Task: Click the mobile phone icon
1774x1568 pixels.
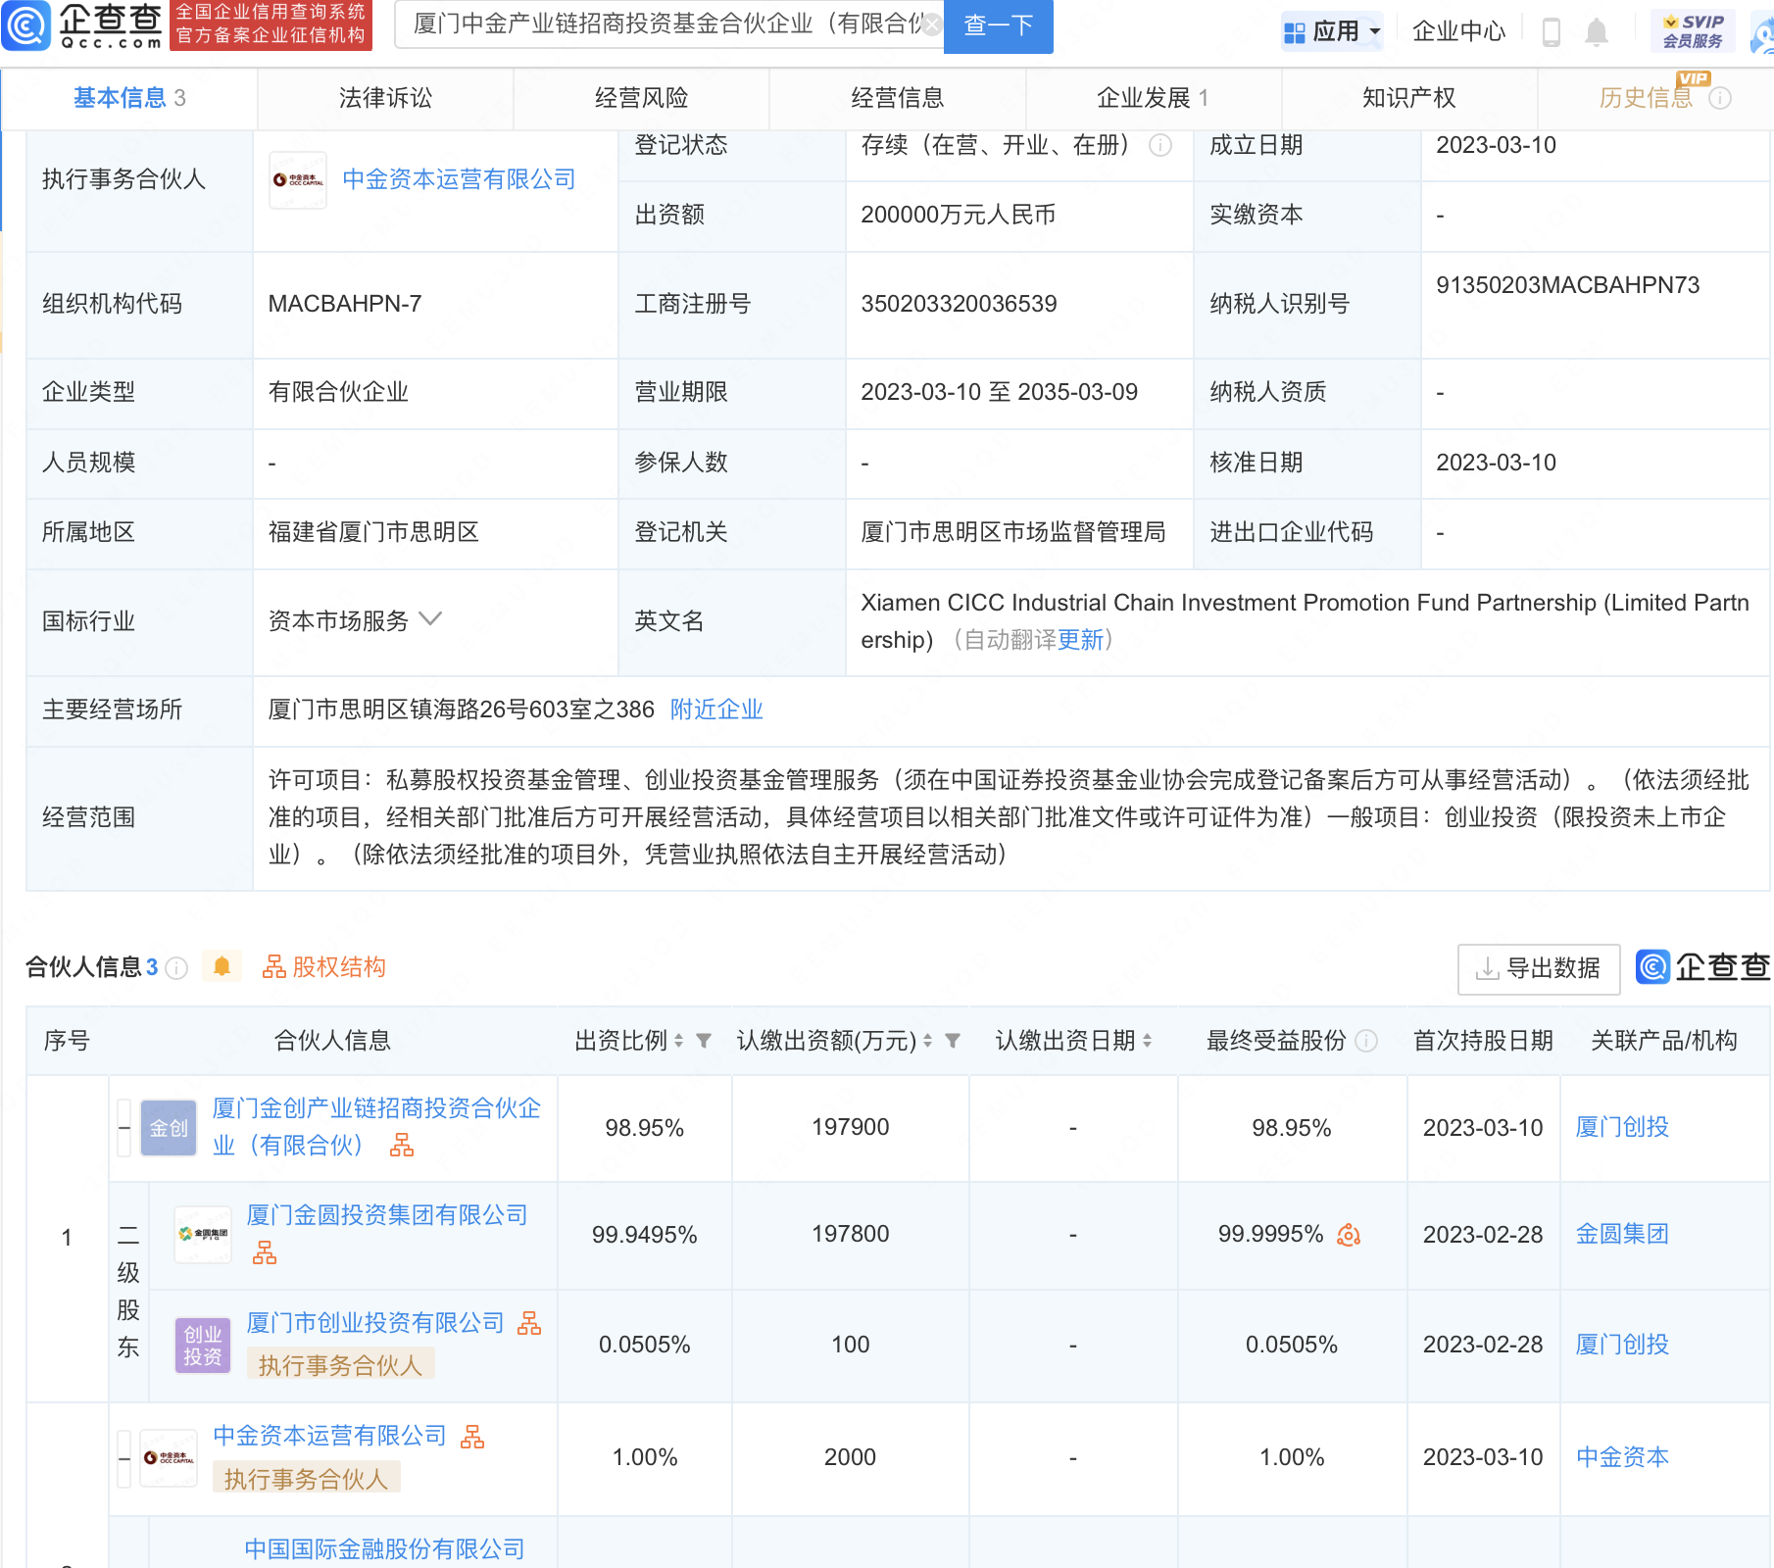Action: (x=1551, y=31)
